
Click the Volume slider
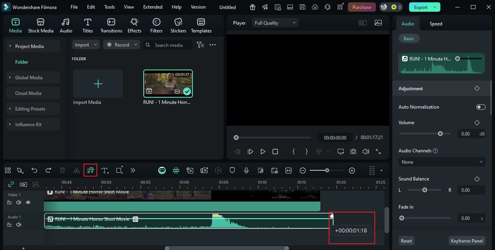(425, 134)
